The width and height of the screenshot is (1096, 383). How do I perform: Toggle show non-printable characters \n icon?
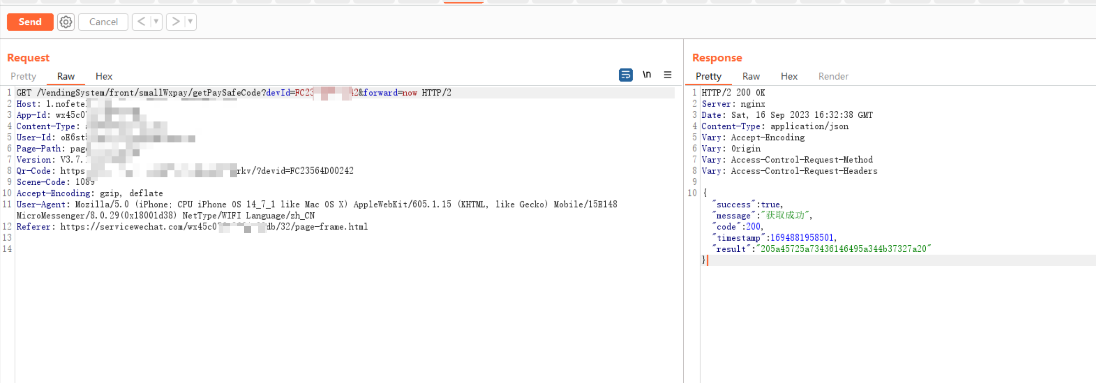coord(647,75)
